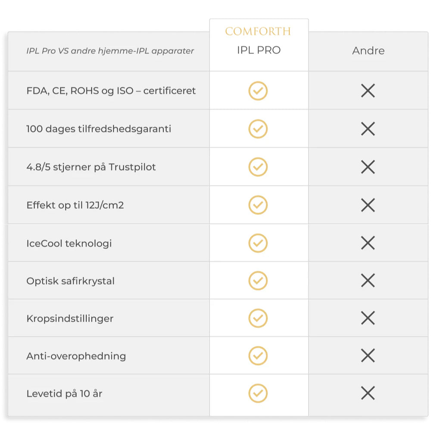Click the X mark in Trustpilot row

click(368, 167)
